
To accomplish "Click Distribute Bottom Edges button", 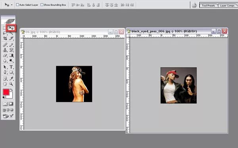I will [x=116, y=5].
